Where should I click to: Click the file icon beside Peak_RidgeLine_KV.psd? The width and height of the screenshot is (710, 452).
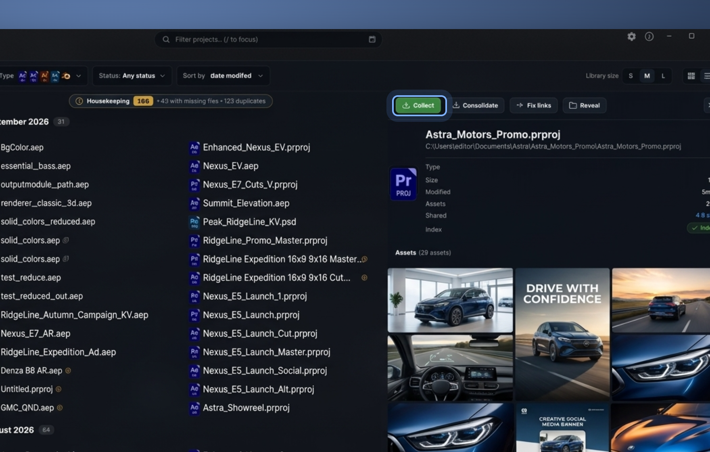(194, 222)
